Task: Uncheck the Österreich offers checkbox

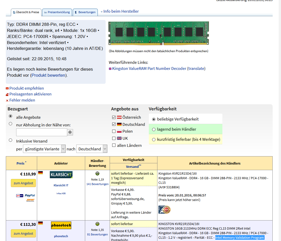Action: click(114, 117)
